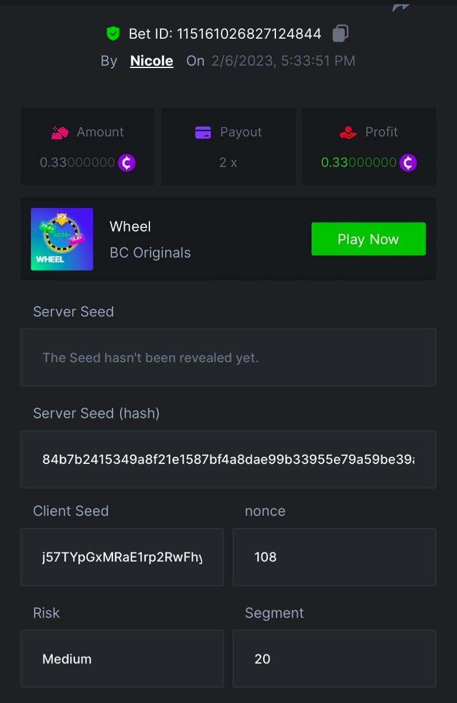This screenshot has height=703, width=457.
Task: Copy the Bet ID with copy icon
Action: [340, 33]
